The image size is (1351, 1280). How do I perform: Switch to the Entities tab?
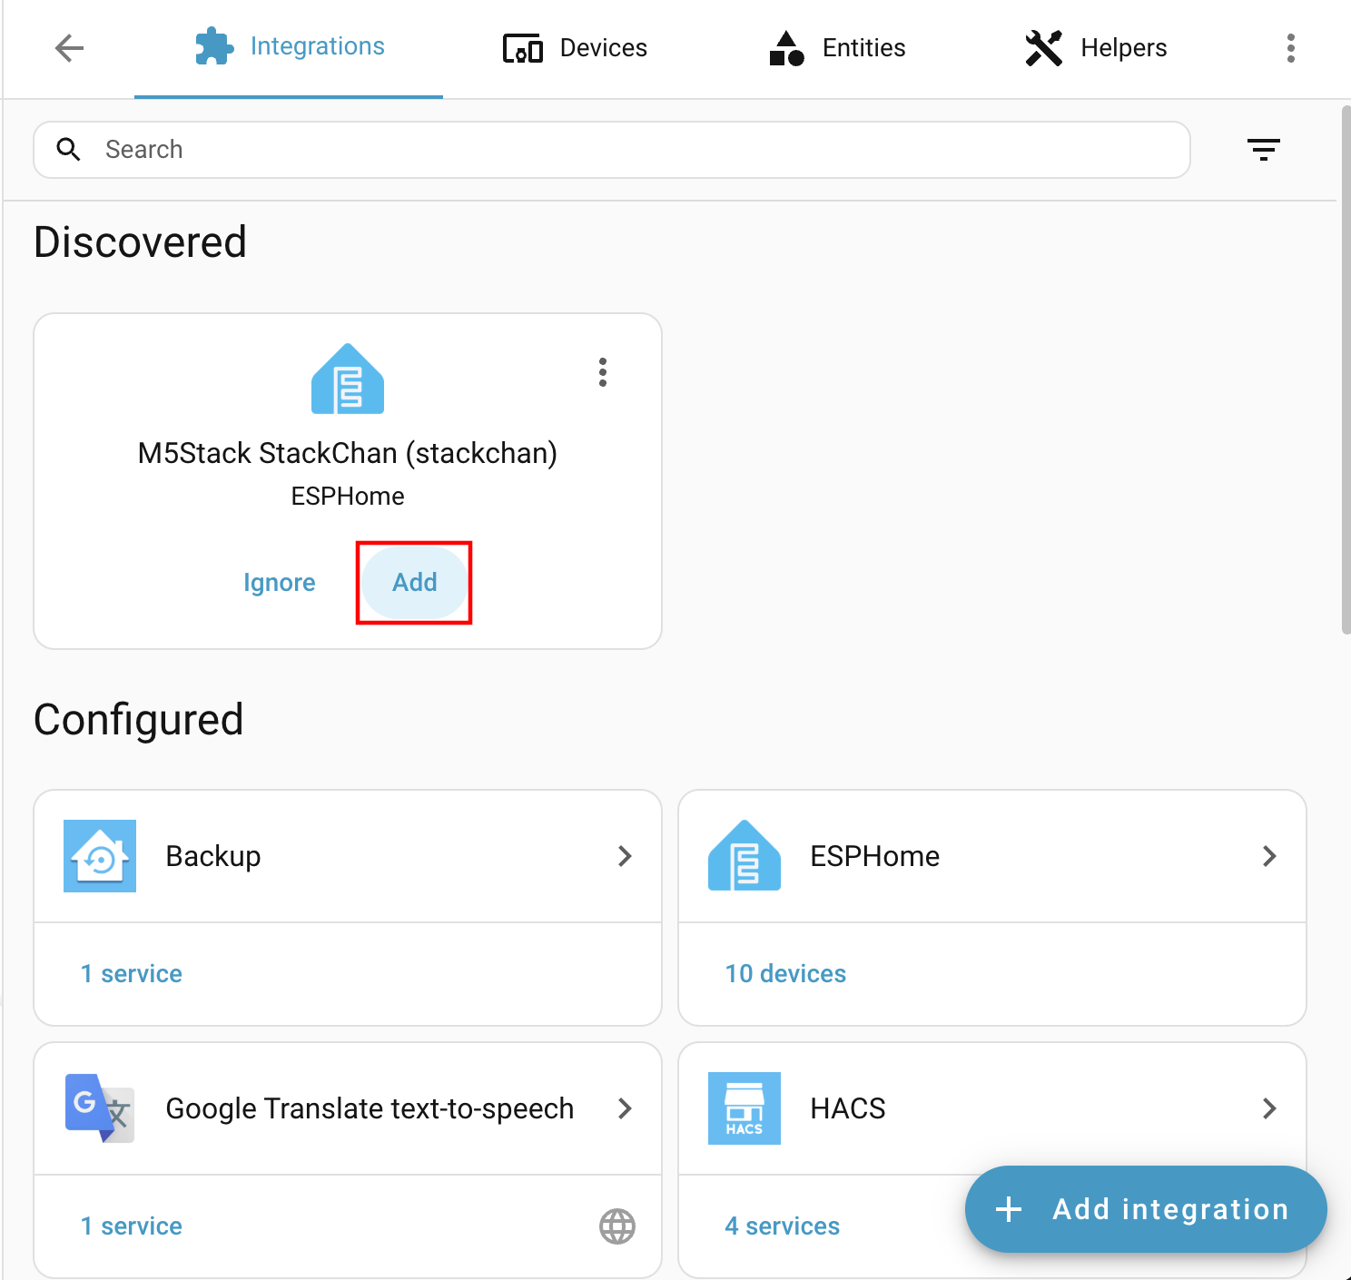[837, 48]
